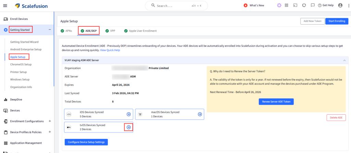Click the Device Profiles & Policies icon
The image size is (351, 153).
(6, 132)
